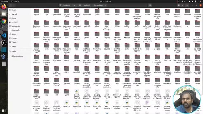The image size is (203, 114).
Task: Open the Files hamburger menu
Action: (x=187, y=5)
